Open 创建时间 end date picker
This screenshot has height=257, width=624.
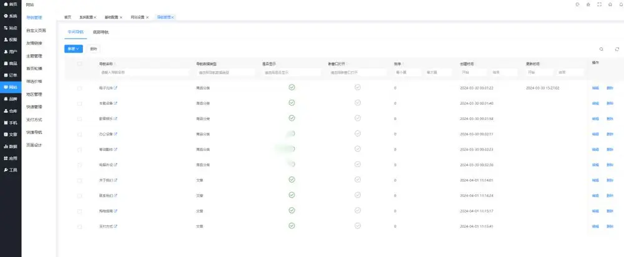[504, 72]
